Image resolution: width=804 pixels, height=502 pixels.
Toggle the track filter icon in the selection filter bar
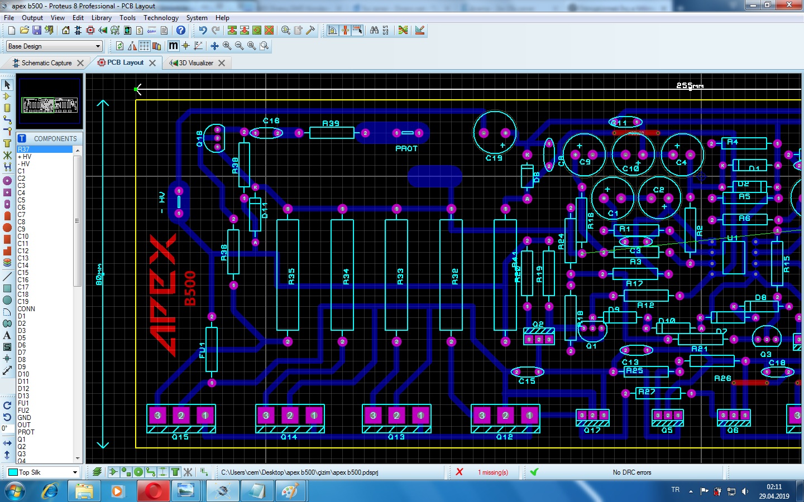(151, 472)
